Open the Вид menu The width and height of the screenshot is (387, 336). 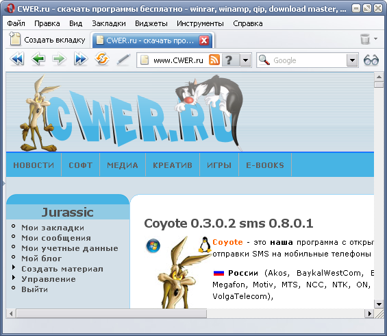pos(75,23)
